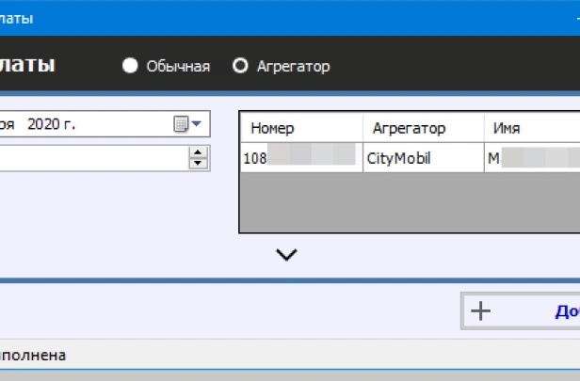Decrease value with spinner down arrow
The width and height of the screenshot is (580, 381).
pyautogui.click(x=198, y=163)
